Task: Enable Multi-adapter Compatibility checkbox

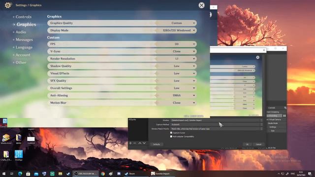Action: (x=171, y=137)
